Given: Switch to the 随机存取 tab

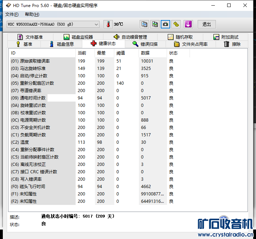Looking at the screenshot, I should pyautogui.click(x=180, y=37).
